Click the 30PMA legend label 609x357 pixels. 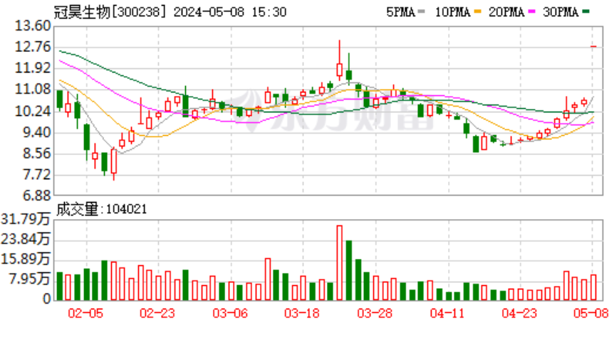click(561, 12)
